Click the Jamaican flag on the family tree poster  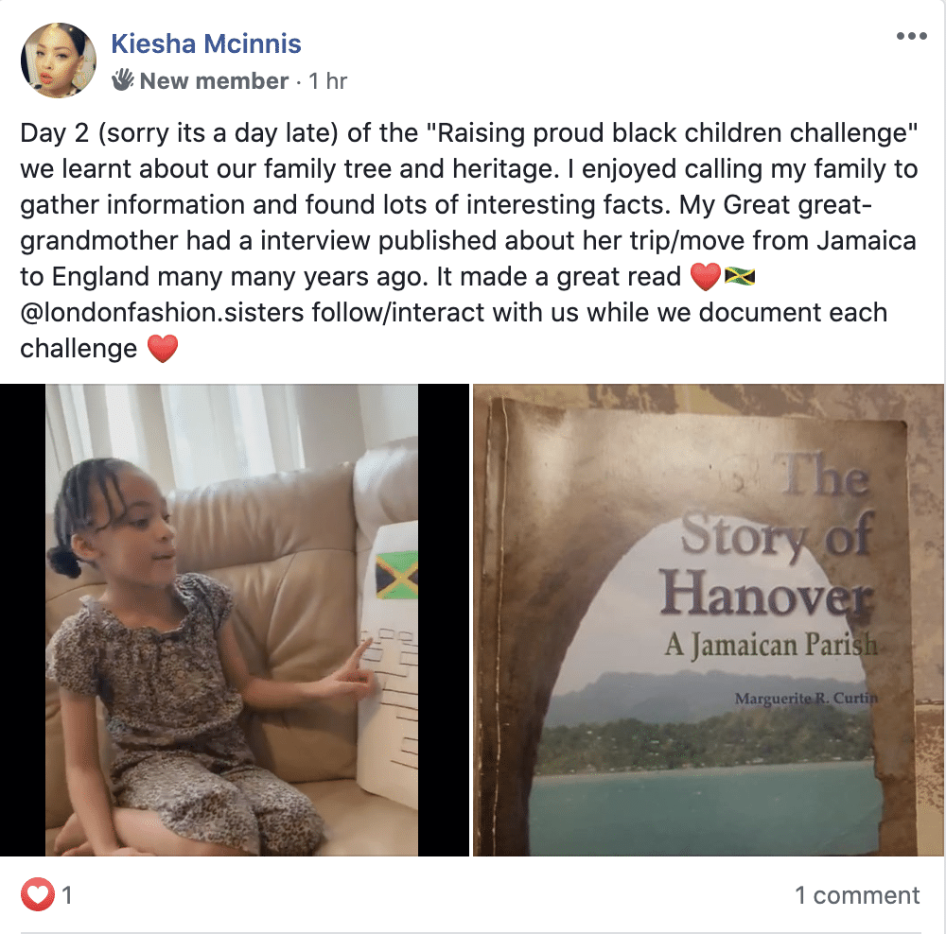(396, 575)
